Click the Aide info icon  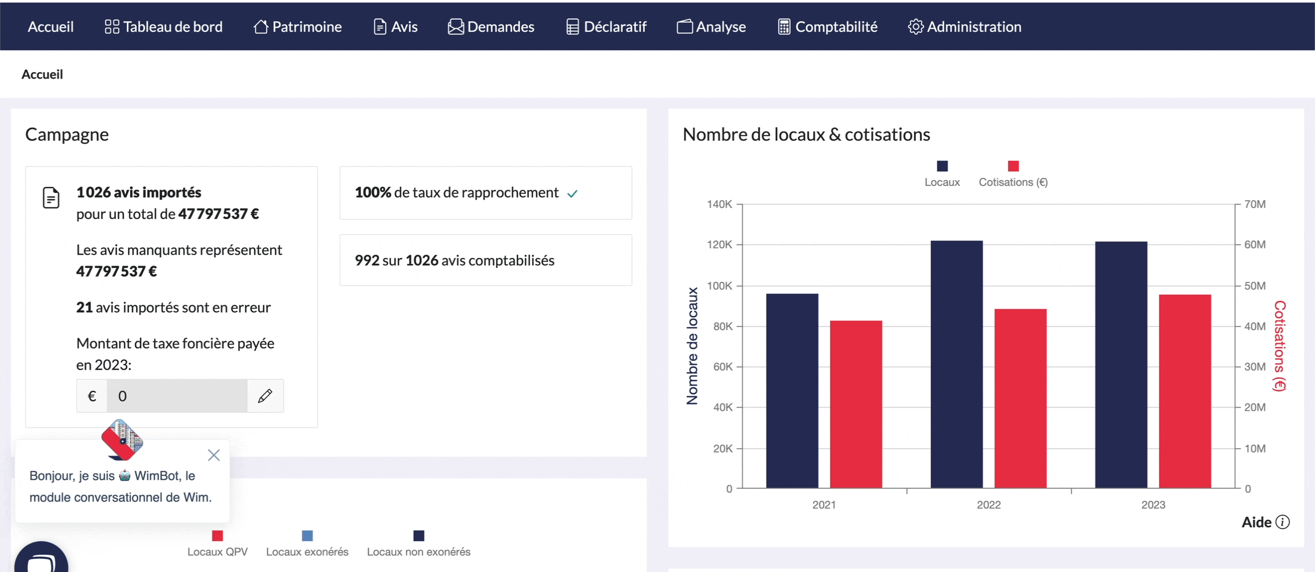click(1283, 522)
